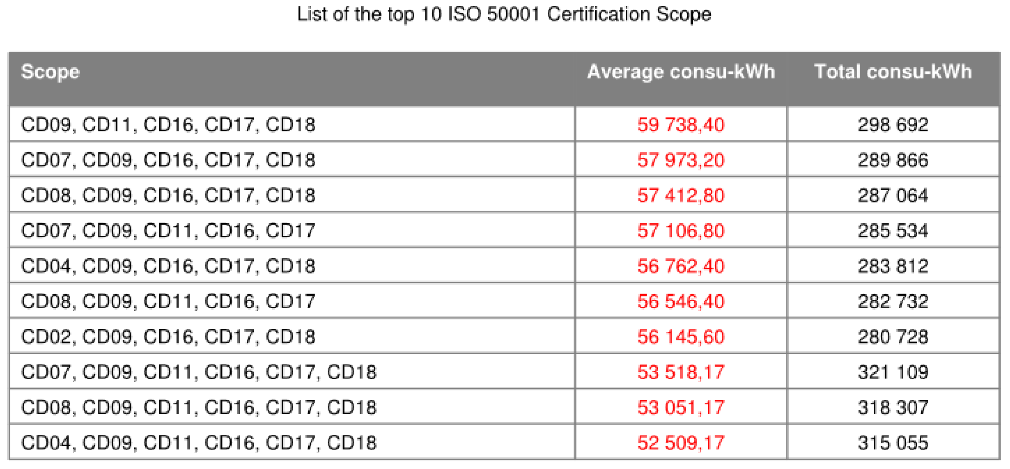This screenshot has width=1010, height=469.
Task: Click the average value 57 106,80
Action: 680,230
